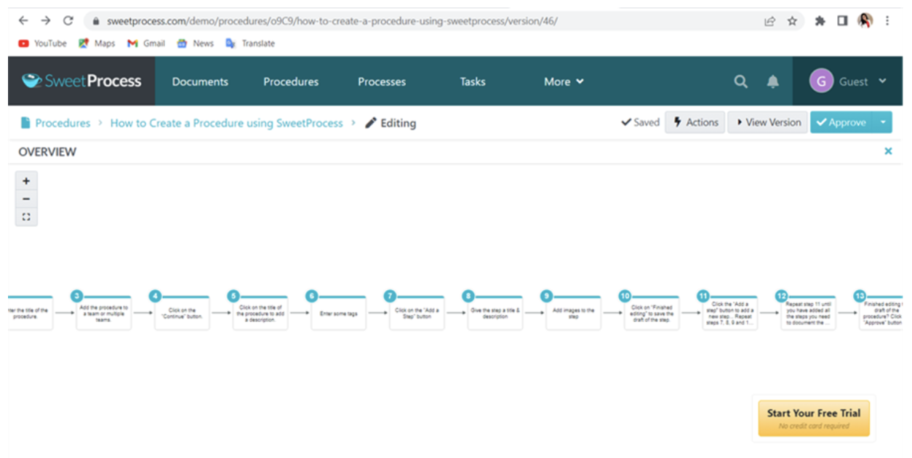Click the Saved status indicator

(x=640, y=122)
